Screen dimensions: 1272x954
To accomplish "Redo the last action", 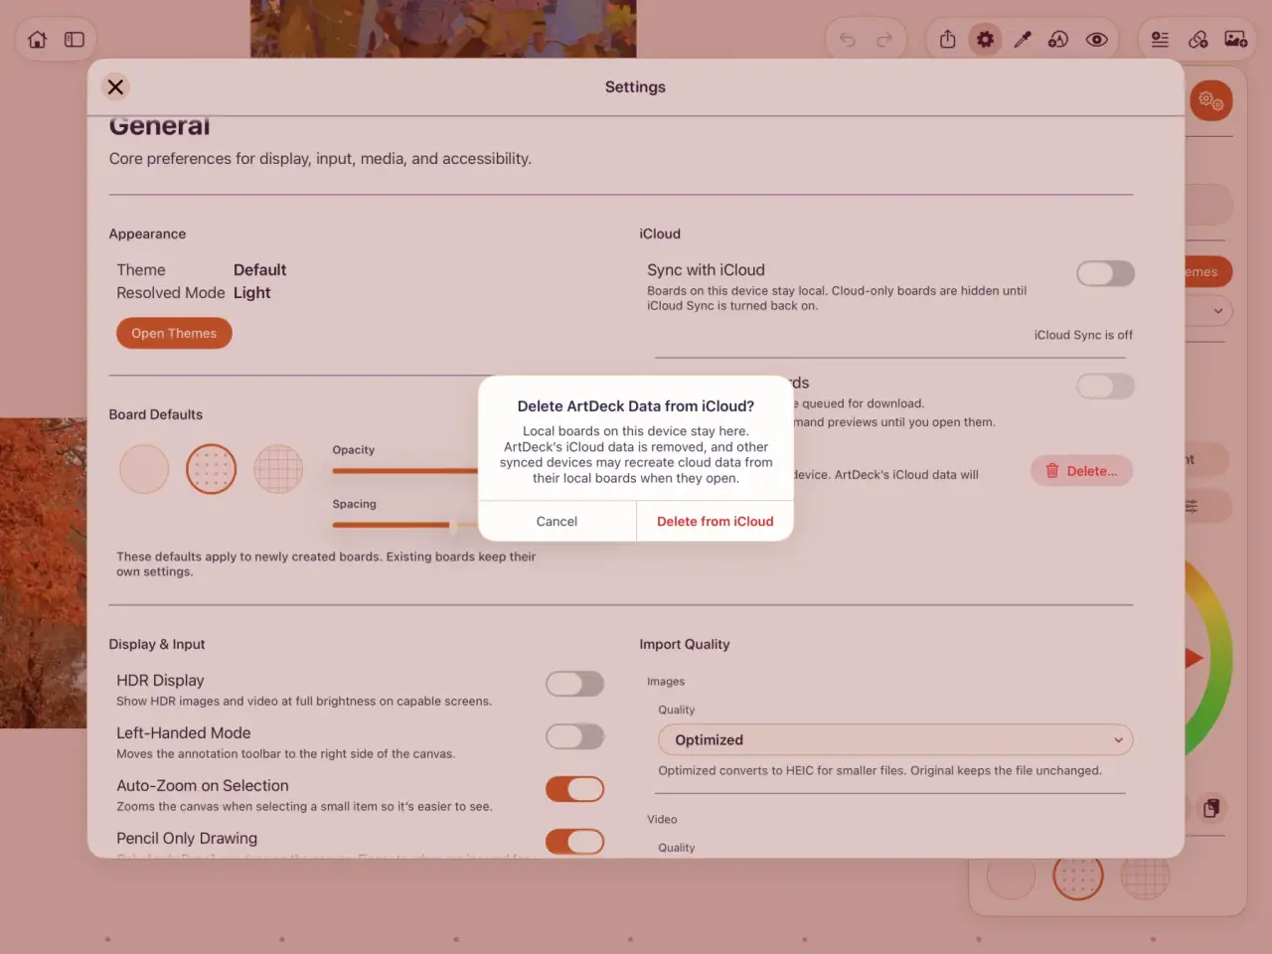I will [x=884, y=40].
